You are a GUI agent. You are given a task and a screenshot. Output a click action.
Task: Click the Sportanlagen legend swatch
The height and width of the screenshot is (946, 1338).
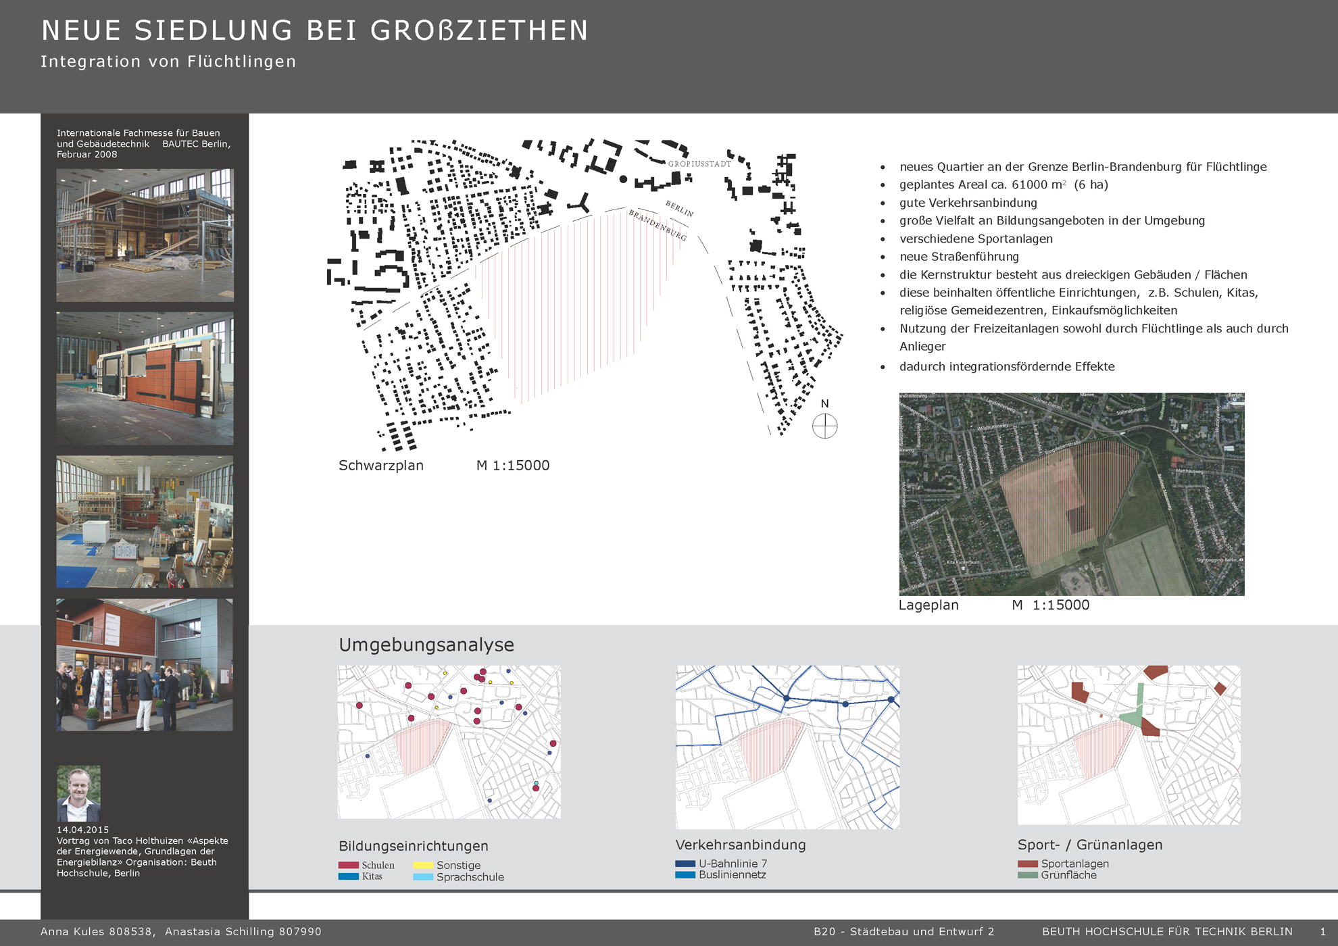tap(1027, 864)
